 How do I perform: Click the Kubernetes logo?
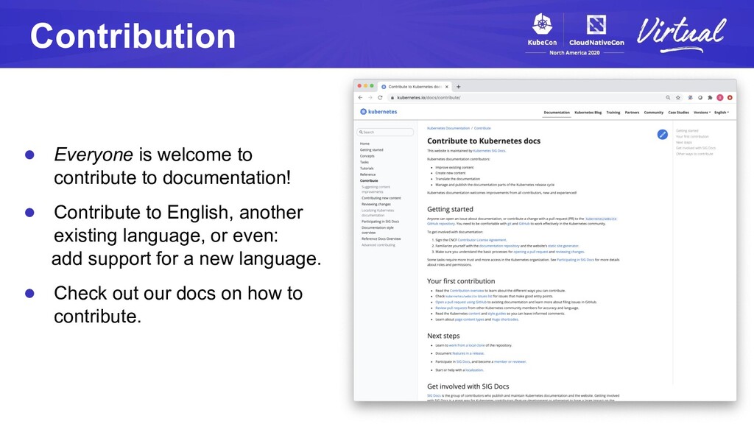[x=378, y=112]
